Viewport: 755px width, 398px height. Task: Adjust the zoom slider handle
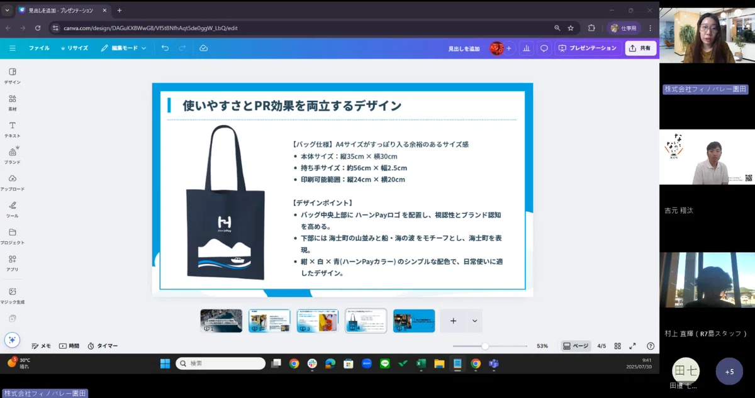(x=485, y=346)
